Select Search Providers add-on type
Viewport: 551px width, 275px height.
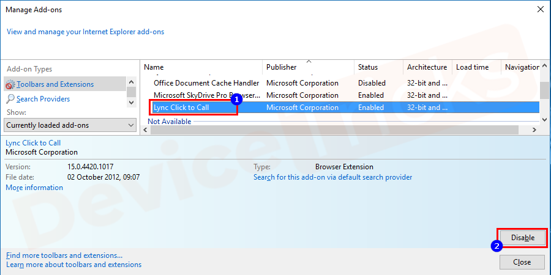[x=43, y=99]
